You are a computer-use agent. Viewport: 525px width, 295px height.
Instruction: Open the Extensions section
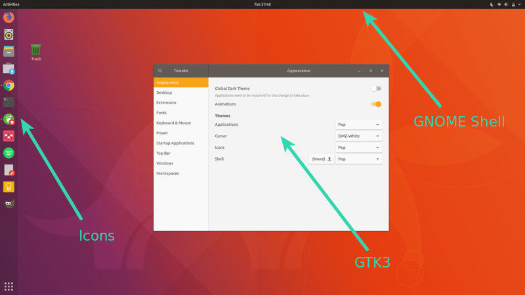click(x=181, y=103)
